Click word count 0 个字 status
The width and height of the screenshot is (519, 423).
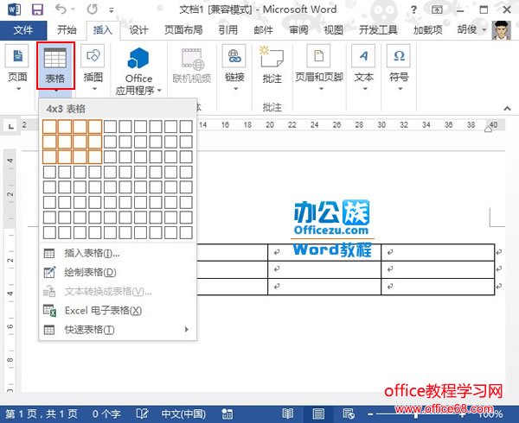tap(106, 414)
